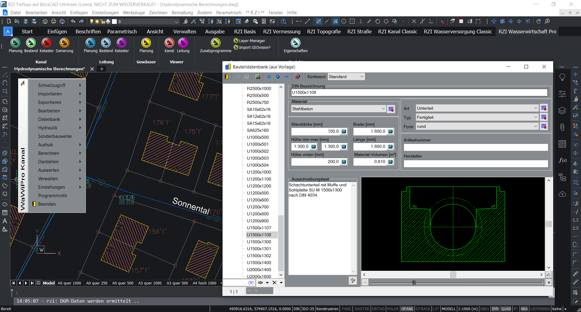Click the Zoom magnifier icon in toolbar
581x312 pixels.
[x=547, y=21]
